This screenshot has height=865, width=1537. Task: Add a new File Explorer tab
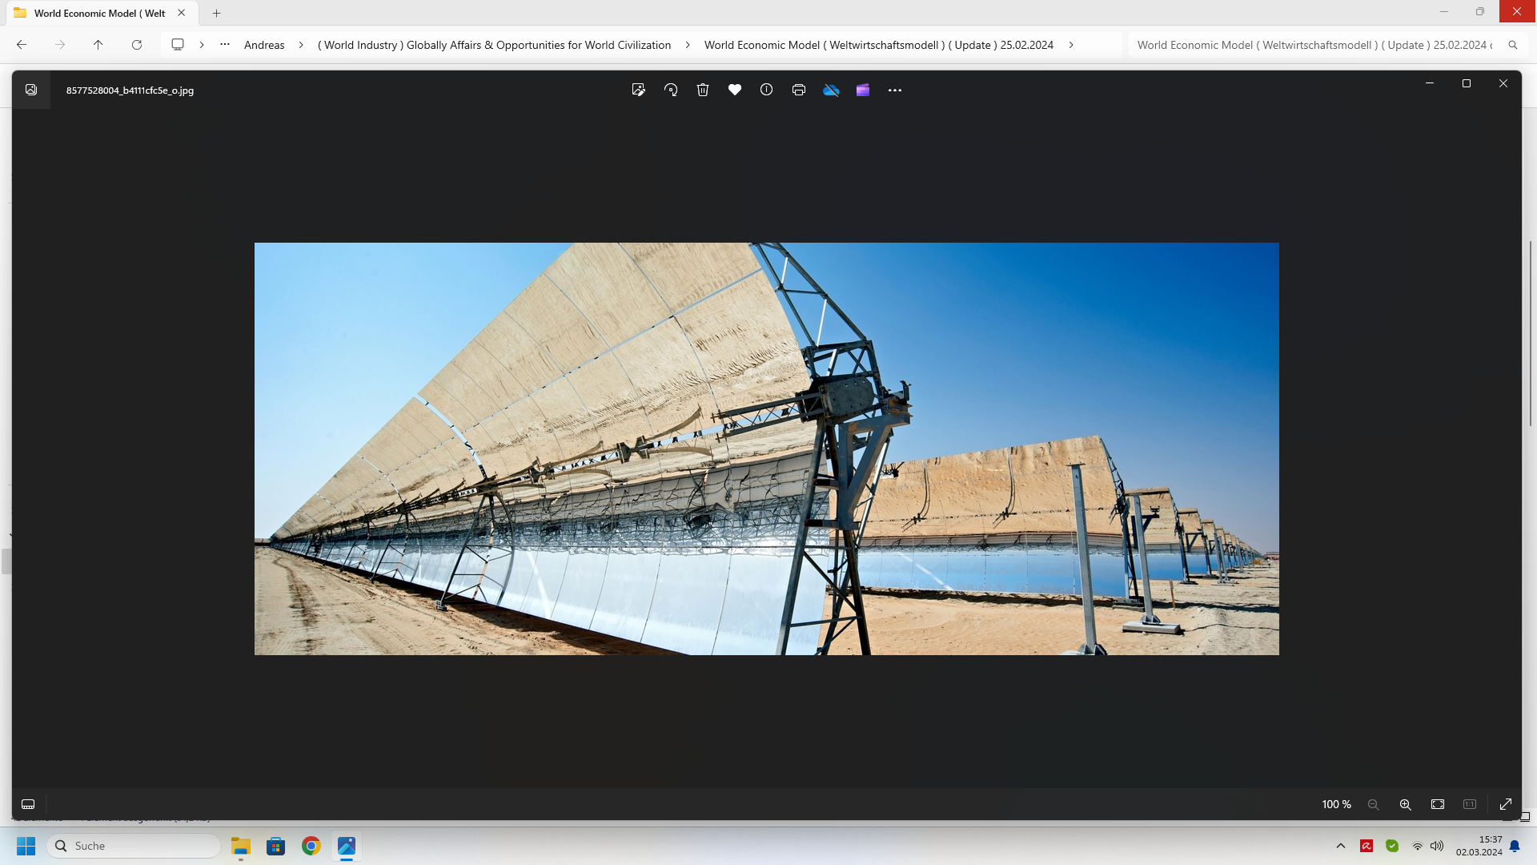(217, 13)
